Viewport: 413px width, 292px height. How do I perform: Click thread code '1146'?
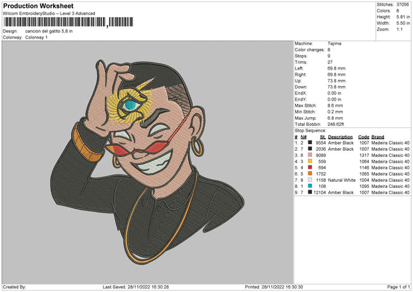pos(364,167)
